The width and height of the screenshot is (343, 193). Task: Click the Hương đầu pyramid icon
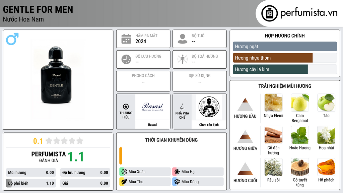click(245, 105)
